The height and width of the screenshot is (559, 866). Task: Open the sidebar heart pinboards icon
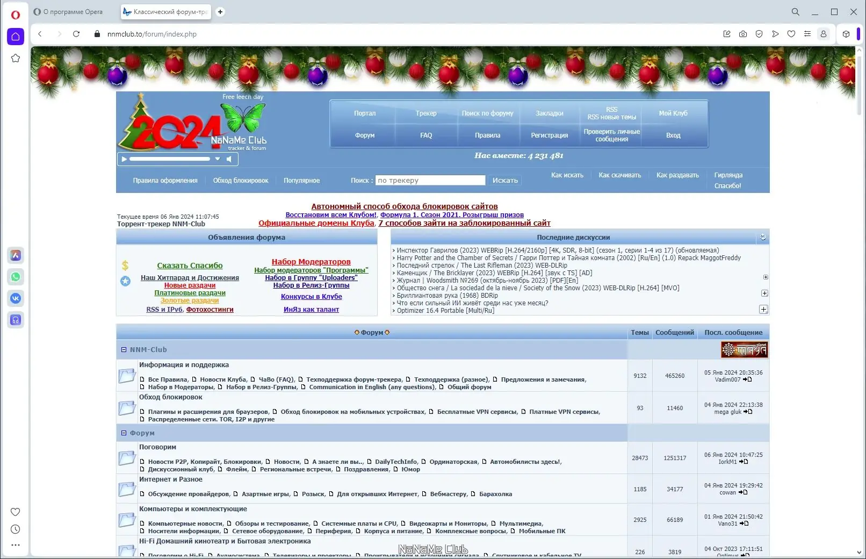click(16, 512)
